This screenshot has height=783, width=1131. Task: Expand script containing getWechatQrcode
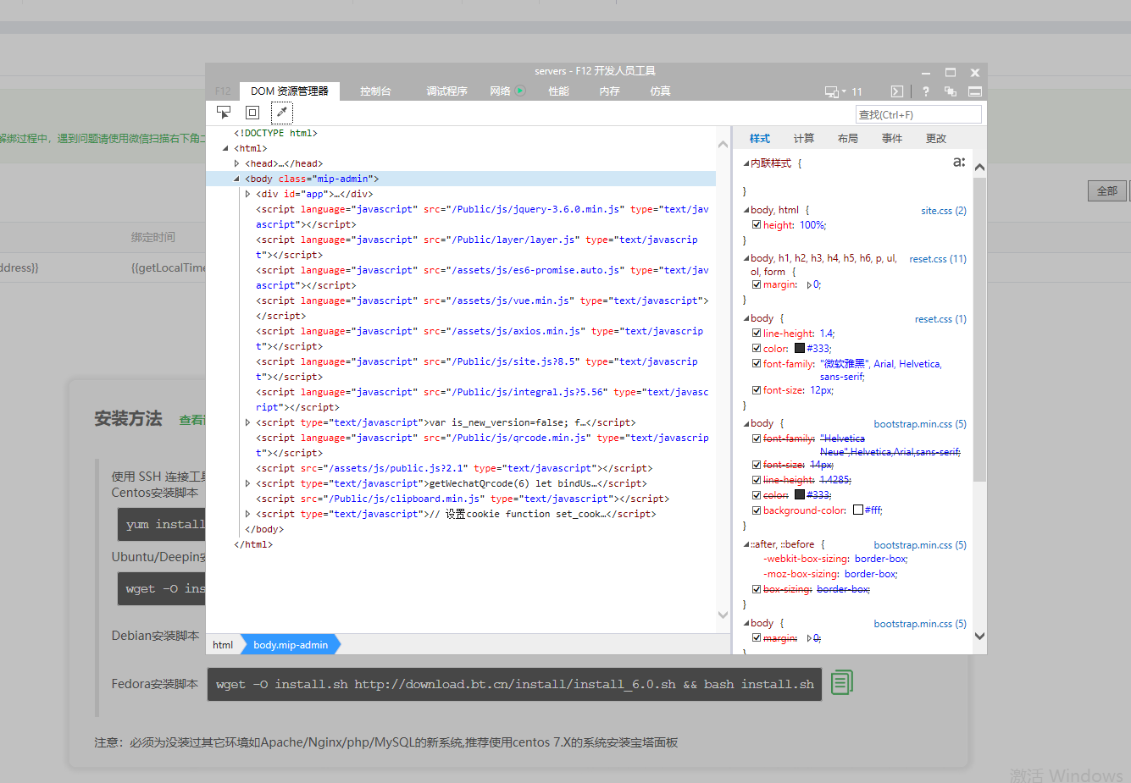coord(247,483)
